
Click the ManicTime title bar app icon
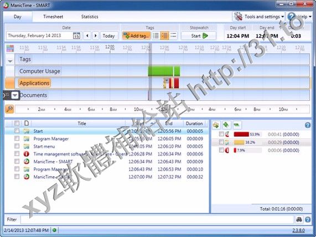tap(6, 5)
